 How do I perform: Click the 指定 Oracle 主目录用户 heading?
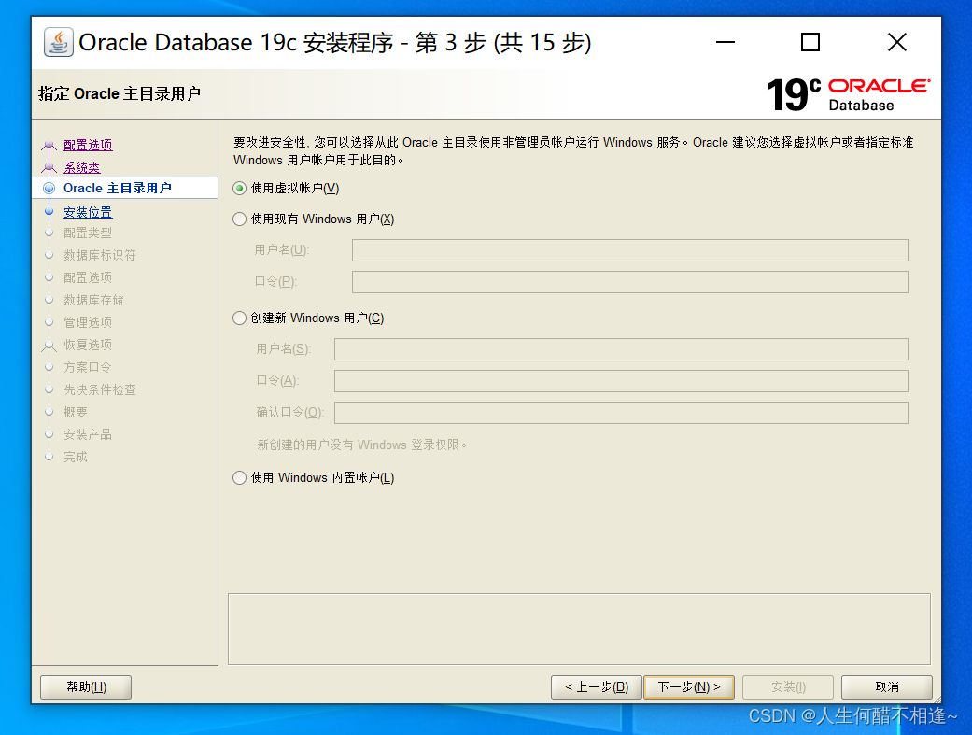coord(119,93)
